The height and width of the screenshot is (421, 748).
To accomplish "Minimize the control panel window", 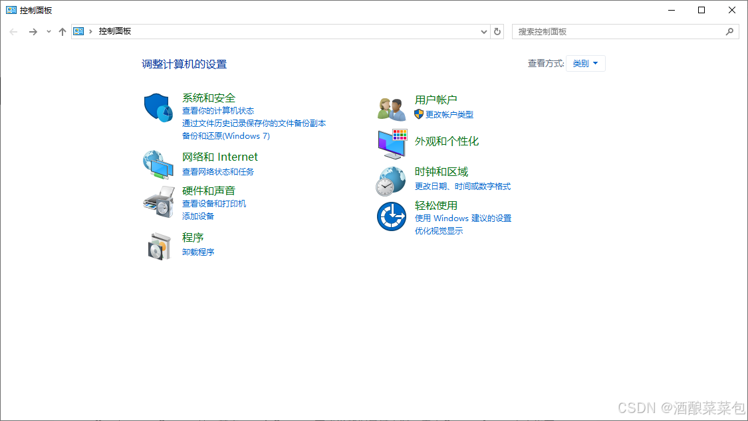I will 671,10.
